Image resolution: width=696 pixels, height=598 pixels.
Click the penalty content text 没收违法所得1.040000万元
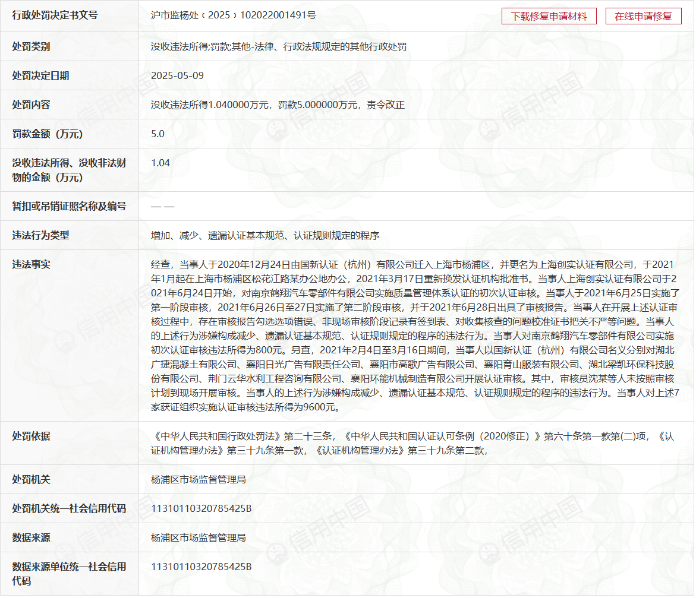pos(278,105)
